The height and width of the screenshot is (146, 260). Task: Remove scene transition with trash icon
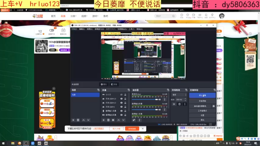179,104
